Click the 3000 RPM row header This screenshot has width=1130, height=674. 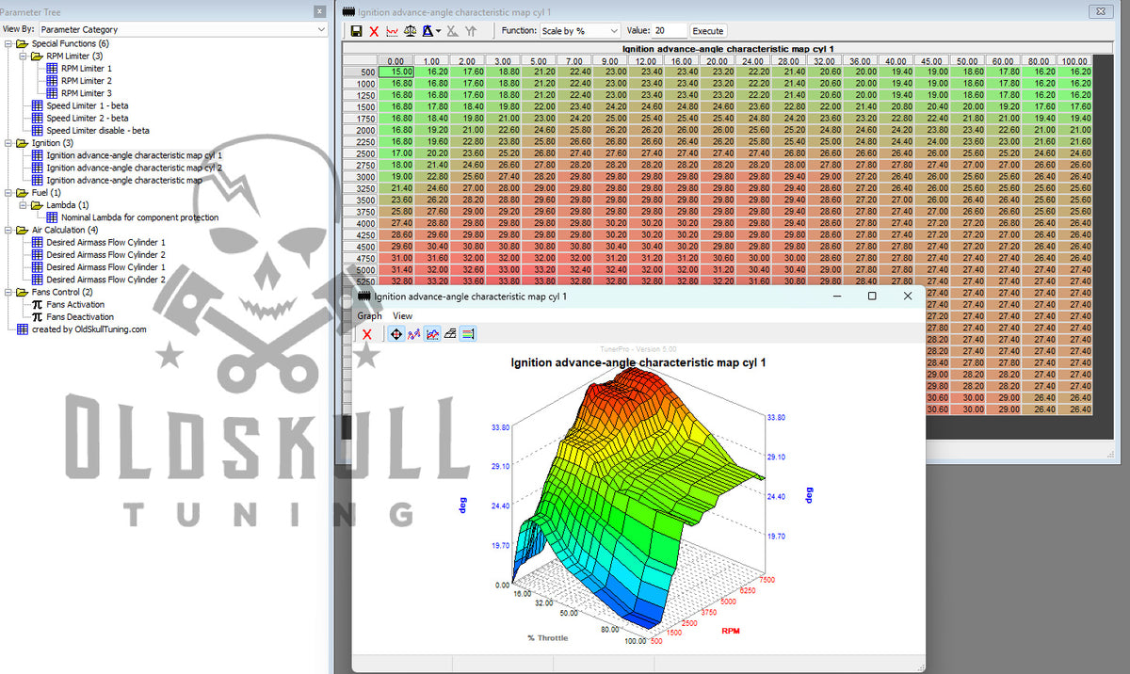[361, 176]
